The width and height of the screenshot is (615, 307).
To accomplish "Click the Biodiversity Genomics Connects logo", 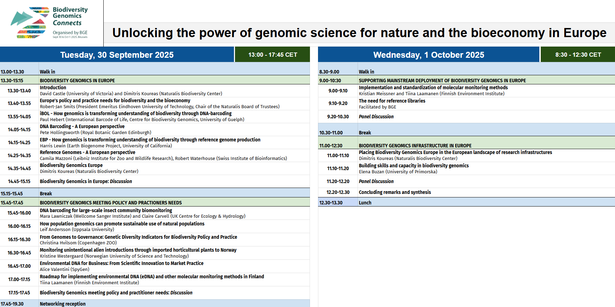I will [49, 23].
